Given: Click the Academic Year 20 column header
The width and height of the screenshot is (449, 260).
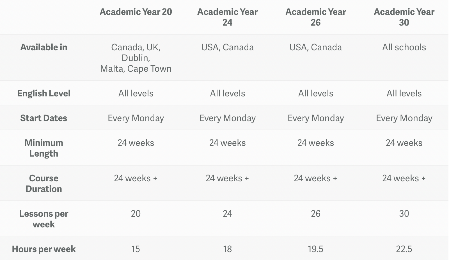Looking at the screenshot, I should click(x=136, y=12).
